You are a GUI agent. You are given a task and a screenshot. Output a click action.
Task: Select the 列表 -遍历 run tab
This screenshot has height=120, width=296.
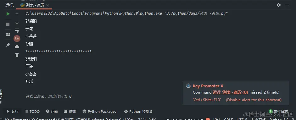click(x=34, y=5)
